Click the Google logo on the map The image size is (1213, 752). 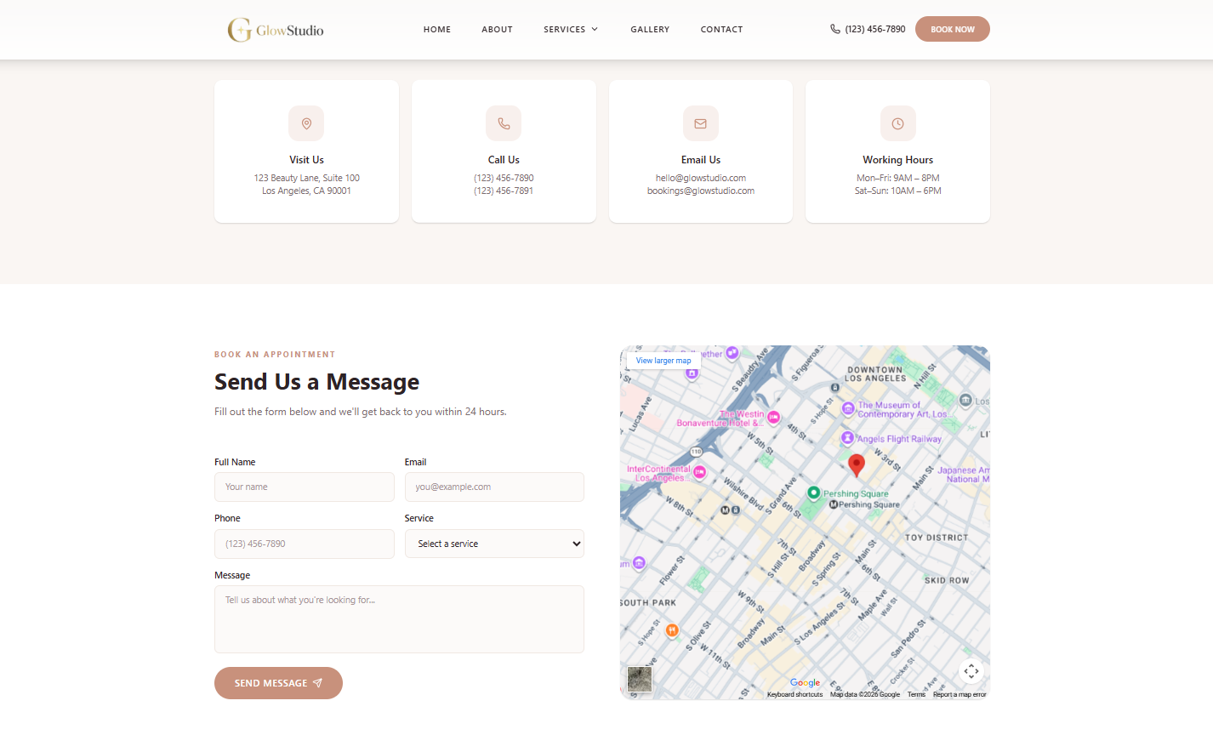pyautogui.click(x=805, y=682)
